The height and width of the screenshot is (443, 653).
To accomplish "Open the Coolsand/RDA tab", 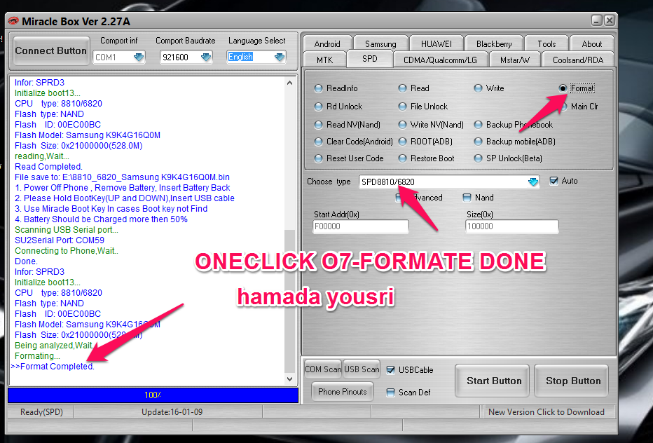I will click(578, 60).
